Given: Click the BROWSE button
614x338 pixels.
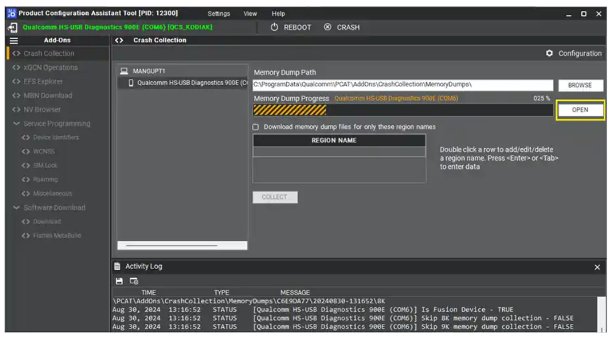Looking at the screenshot, I should 581,85.
